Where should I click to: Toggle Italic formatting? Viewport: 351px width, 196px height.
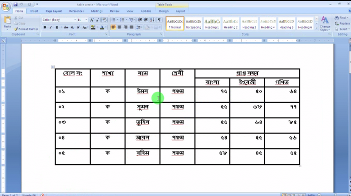click(x=51, y=27)
